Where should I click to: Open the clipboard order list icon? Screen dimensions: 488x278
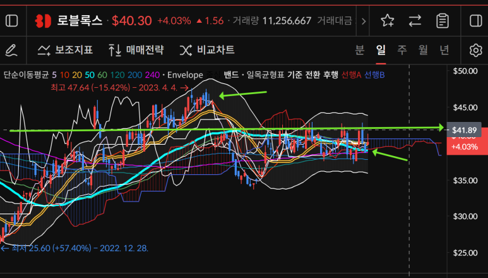click(443, 21)
